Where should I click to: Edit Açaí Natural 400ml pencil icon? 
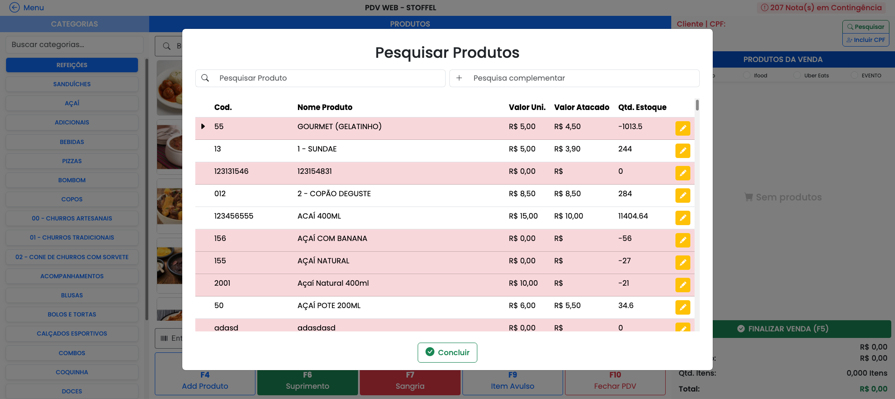click(x=682, y=285)
